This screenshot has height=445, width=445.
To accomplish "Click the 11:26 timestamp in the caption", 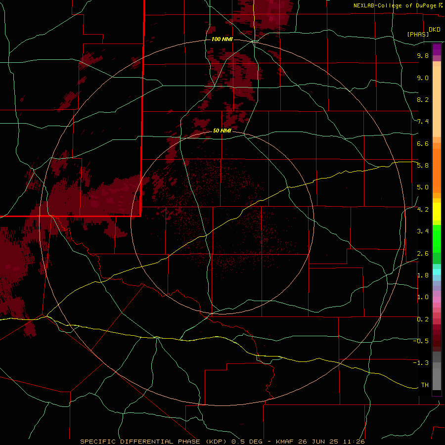I will click(355, 442).
